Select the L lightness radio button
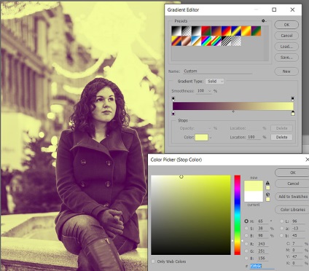The image size is (309, 271). (x=282, y=221)
